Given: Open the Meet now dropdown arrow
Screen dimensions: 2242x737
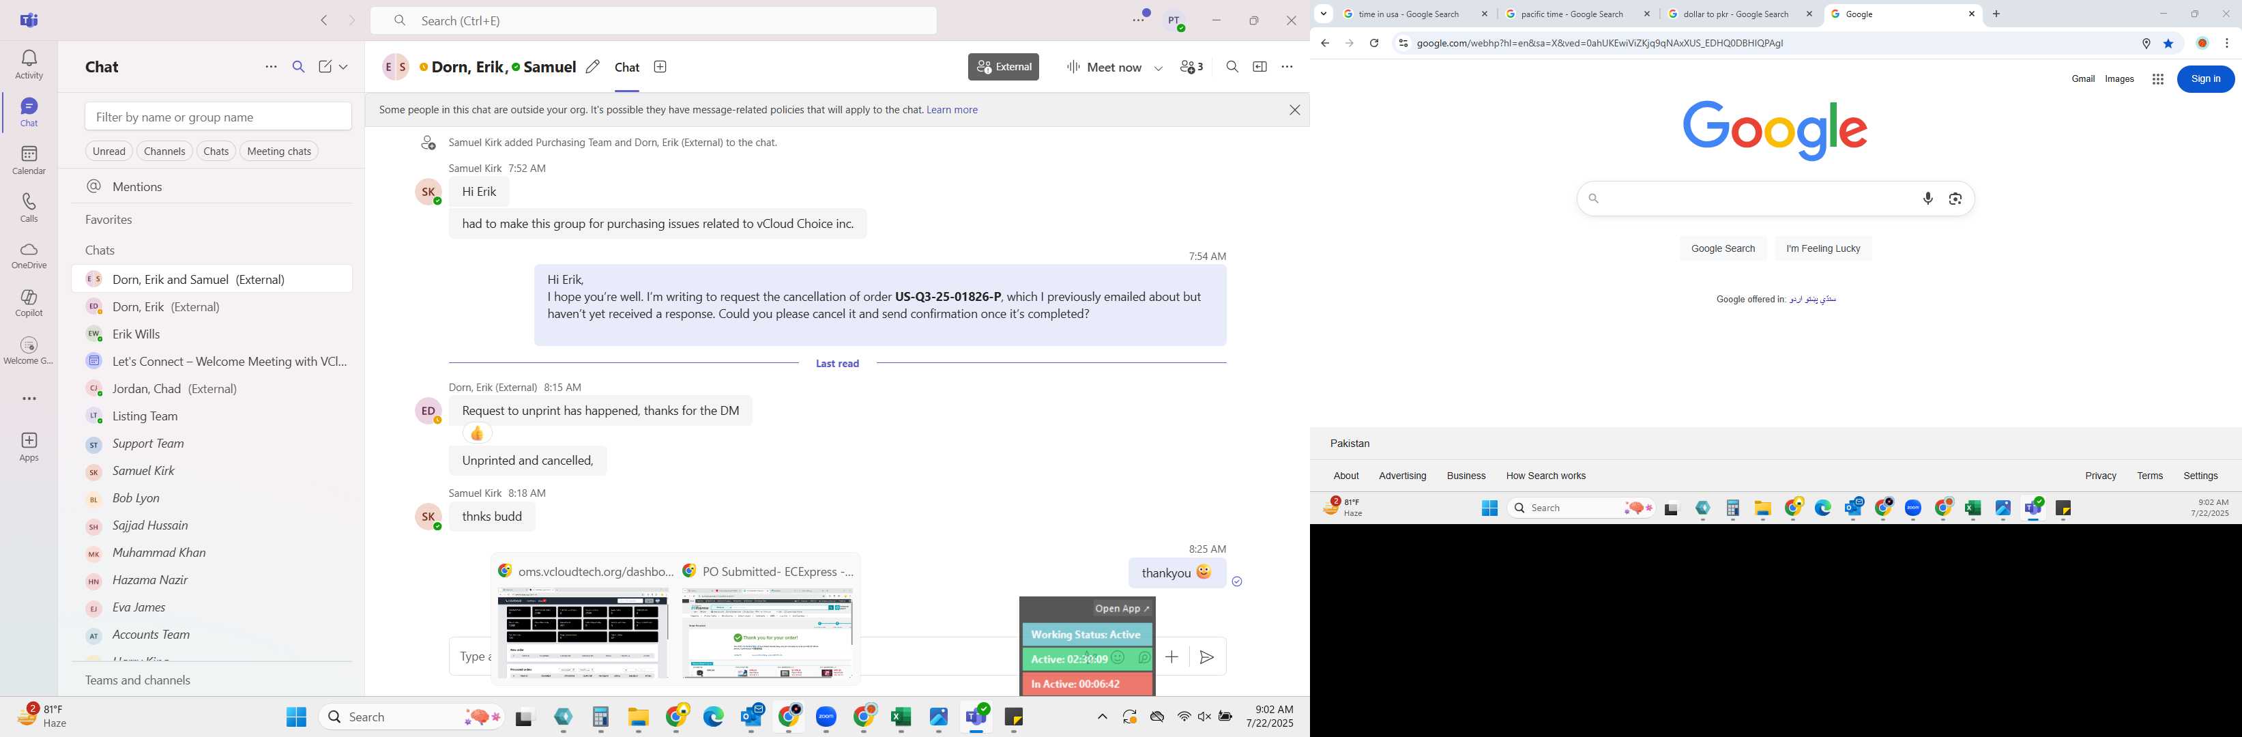Looking at the screenshot, I should pyautogui.click(x=1159, y=68).
